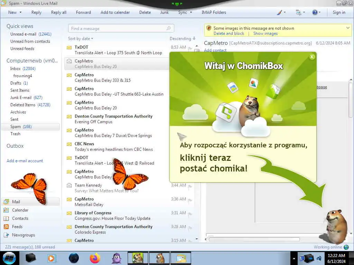The height and width of the screenshot is (265, 354).
Task: Click envelope icon of CBC News message
Action: tap(69, 144)
